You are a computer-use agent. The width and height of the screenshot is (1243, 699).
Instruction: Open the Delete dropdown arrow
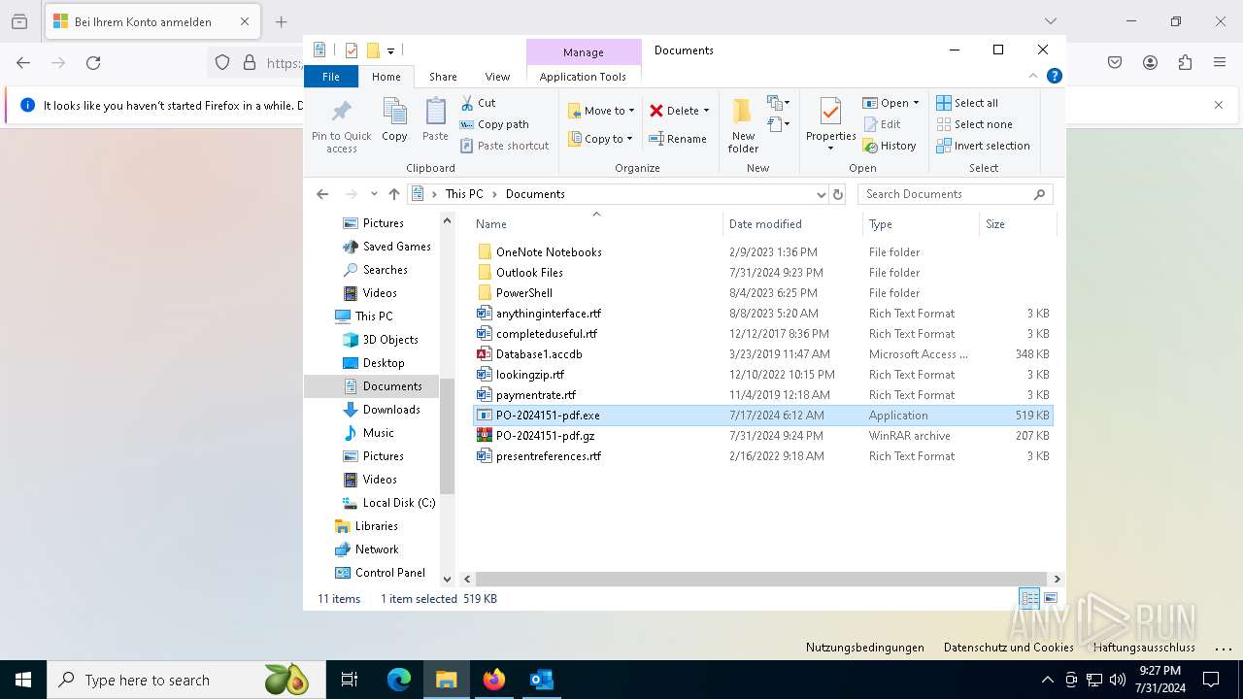[x=706, y=111]
